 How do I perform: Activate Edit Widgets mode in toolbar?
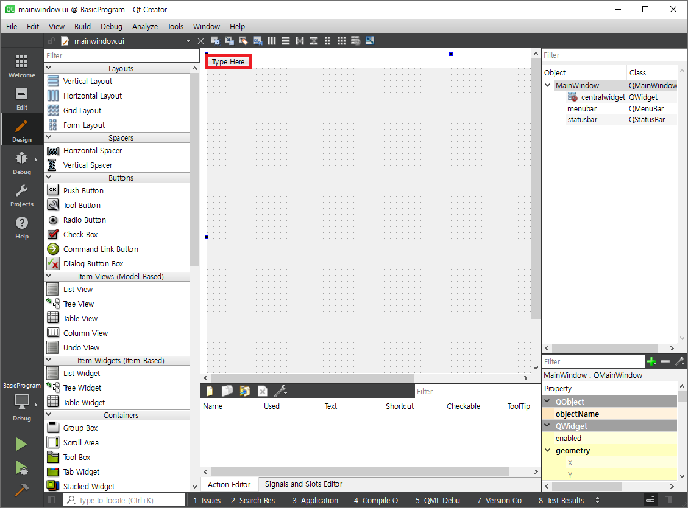point(216,41)
